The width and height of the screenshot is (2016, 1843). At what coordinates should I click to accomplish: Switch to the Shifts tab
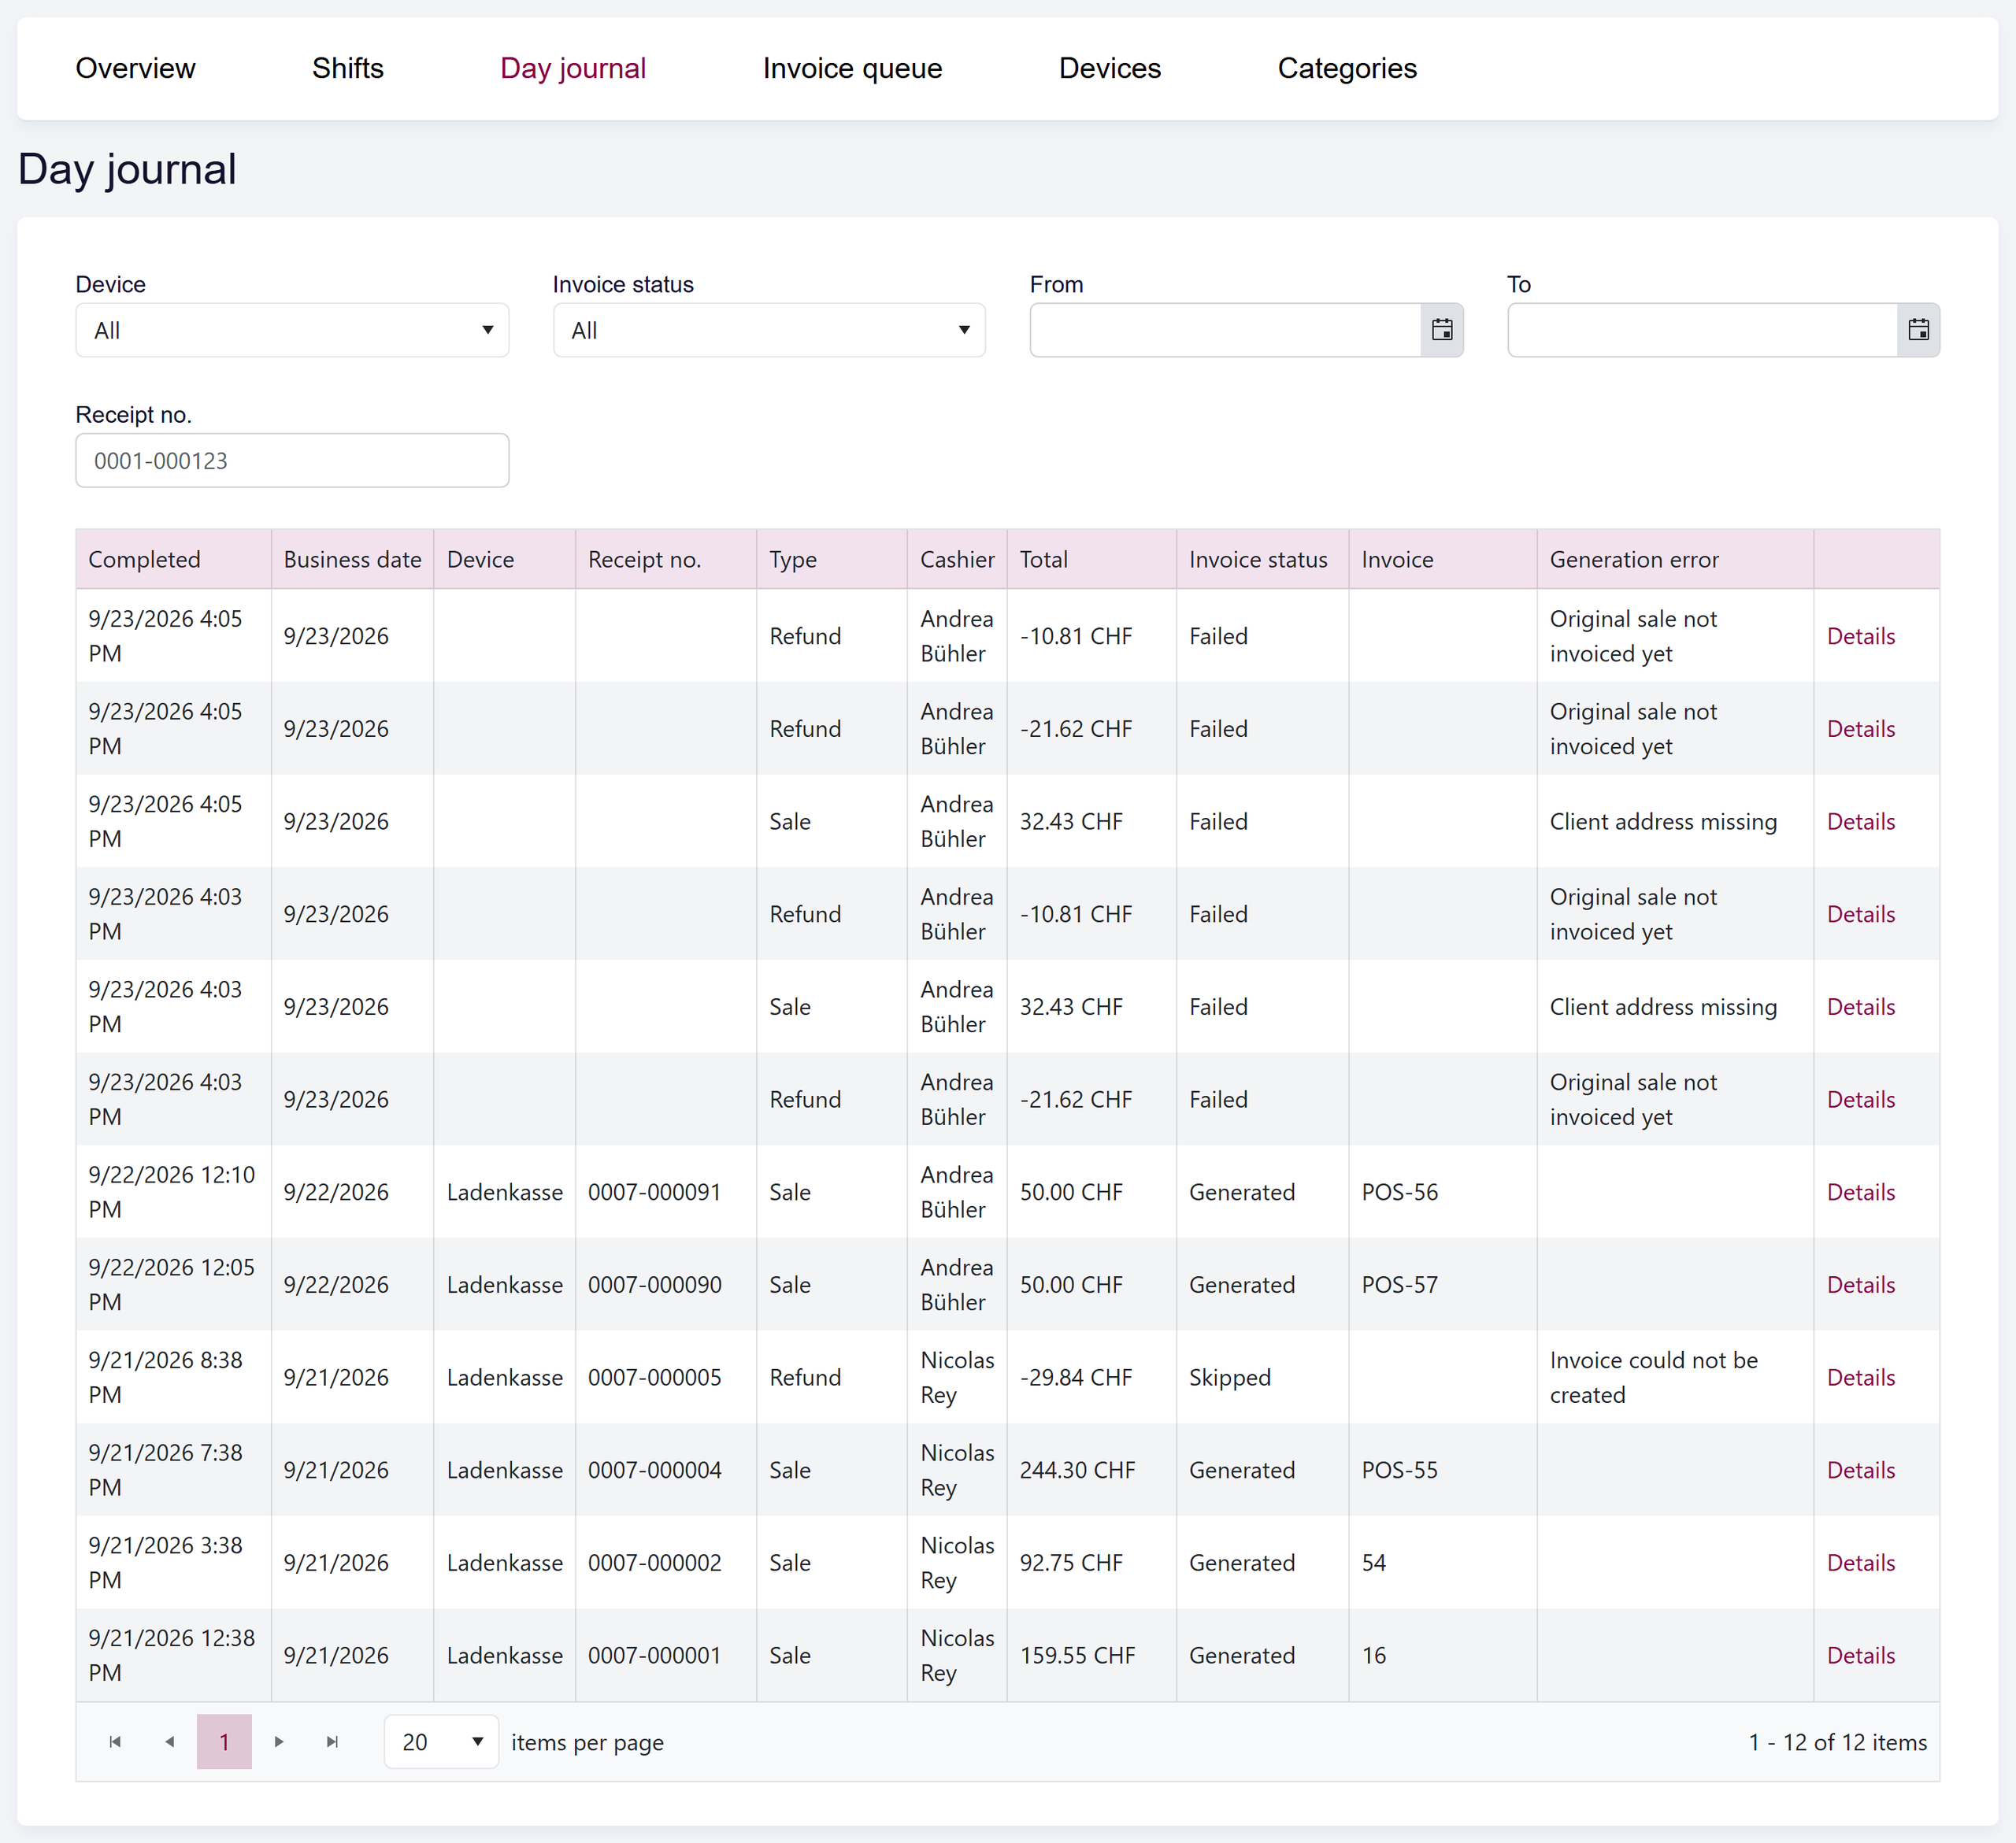coord(347,68)
